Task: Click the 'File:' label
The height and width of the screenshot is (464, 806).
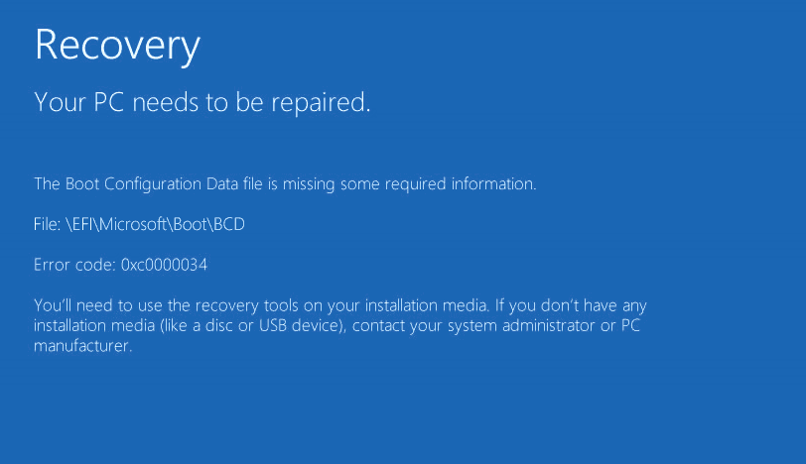Action: tap(48, 224)
